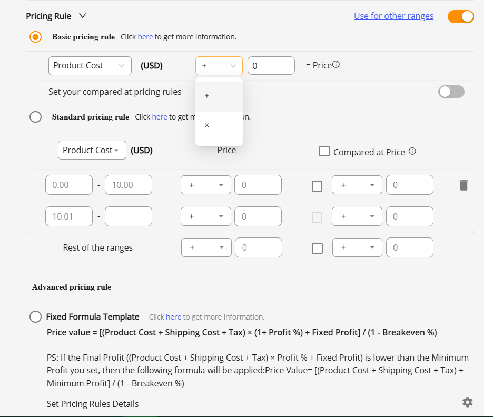
Task: Click here link beside Fixed Formula Template
Action: [x=173, y=317]
